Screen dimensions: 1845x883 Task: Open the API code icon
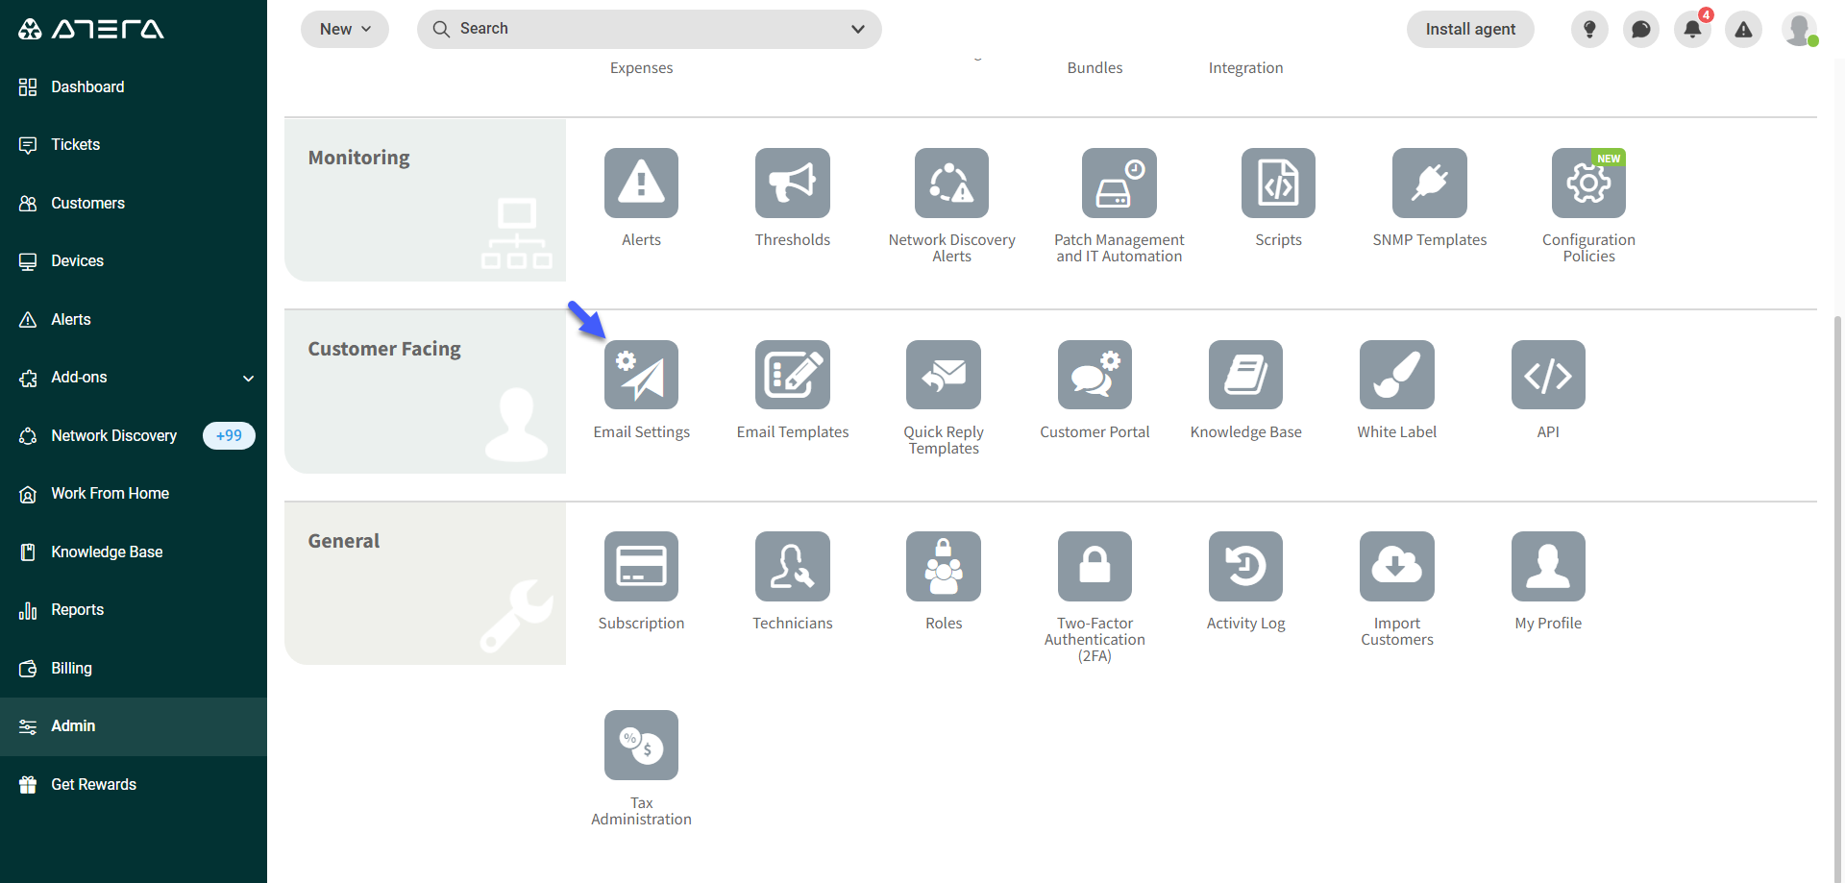click(1548, 375)
